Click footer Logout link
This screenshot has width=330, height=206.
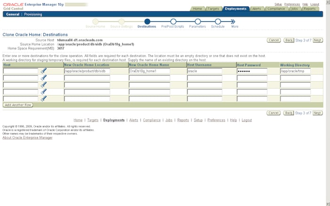[247, 120]
